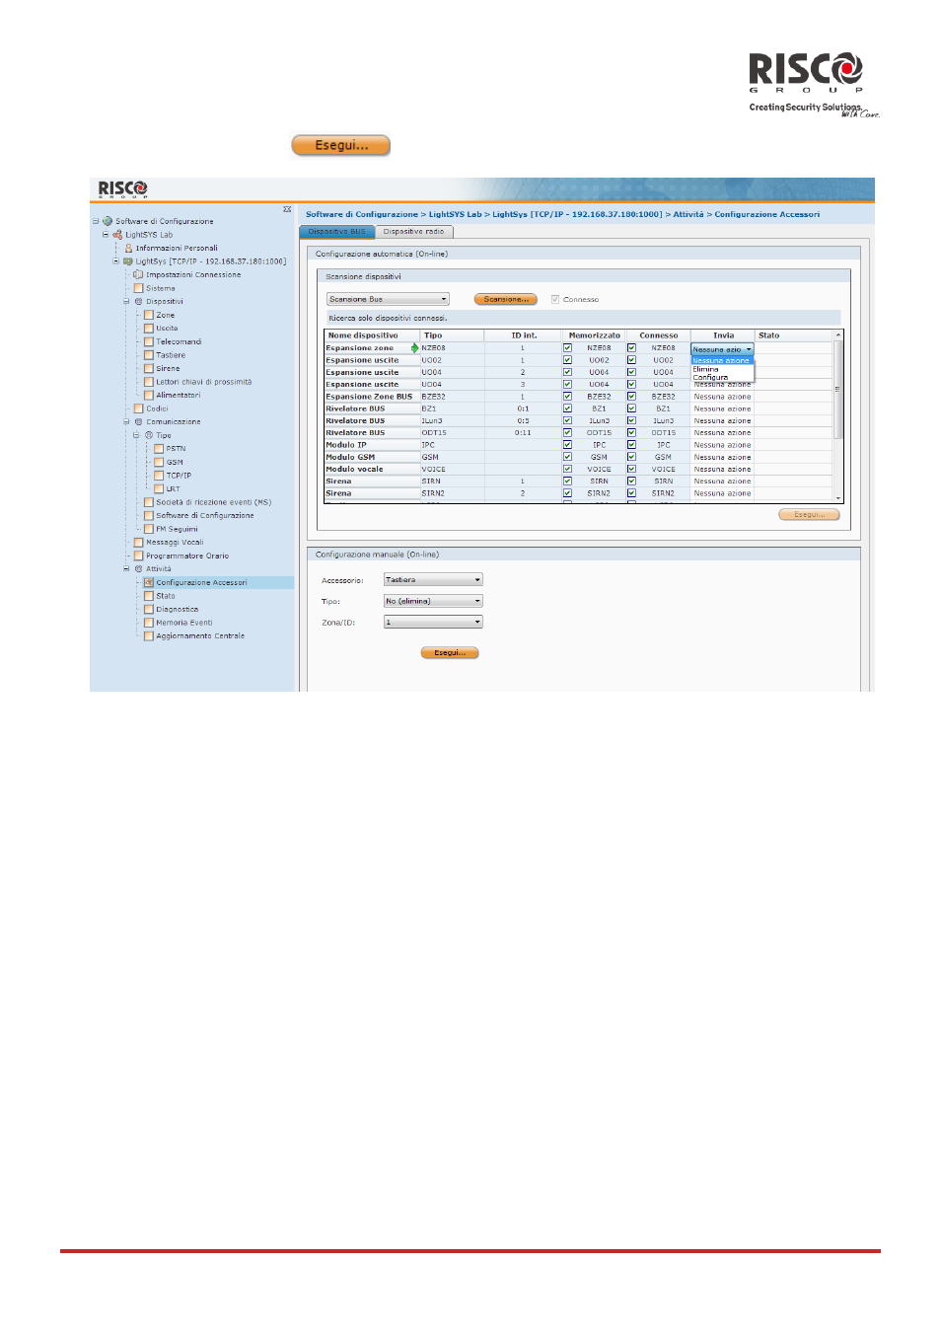The height and width of the screenshot is (1335, 941).
Task: Click Esegui under the device table
Action: click(x=809, y=515)
